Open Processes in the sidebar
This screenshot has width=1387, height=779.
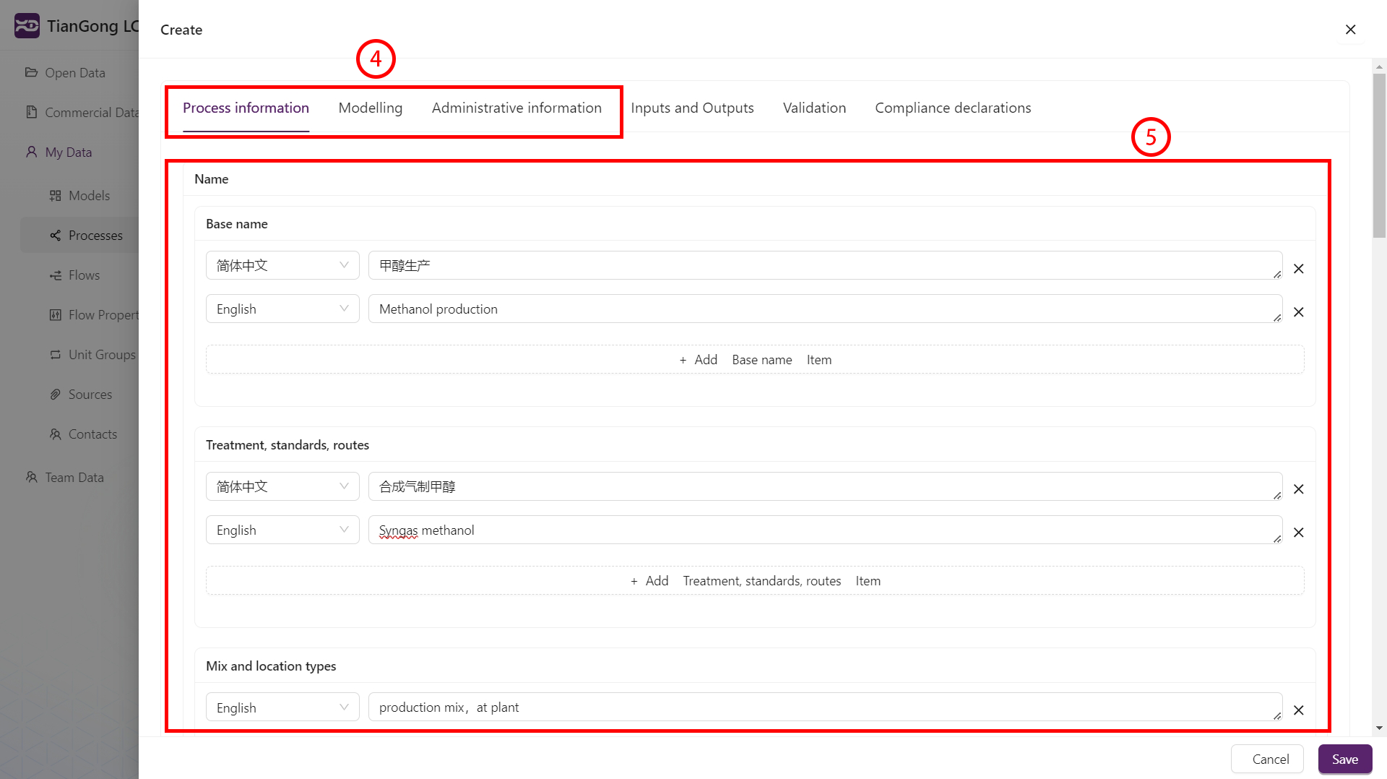point(95,236)
